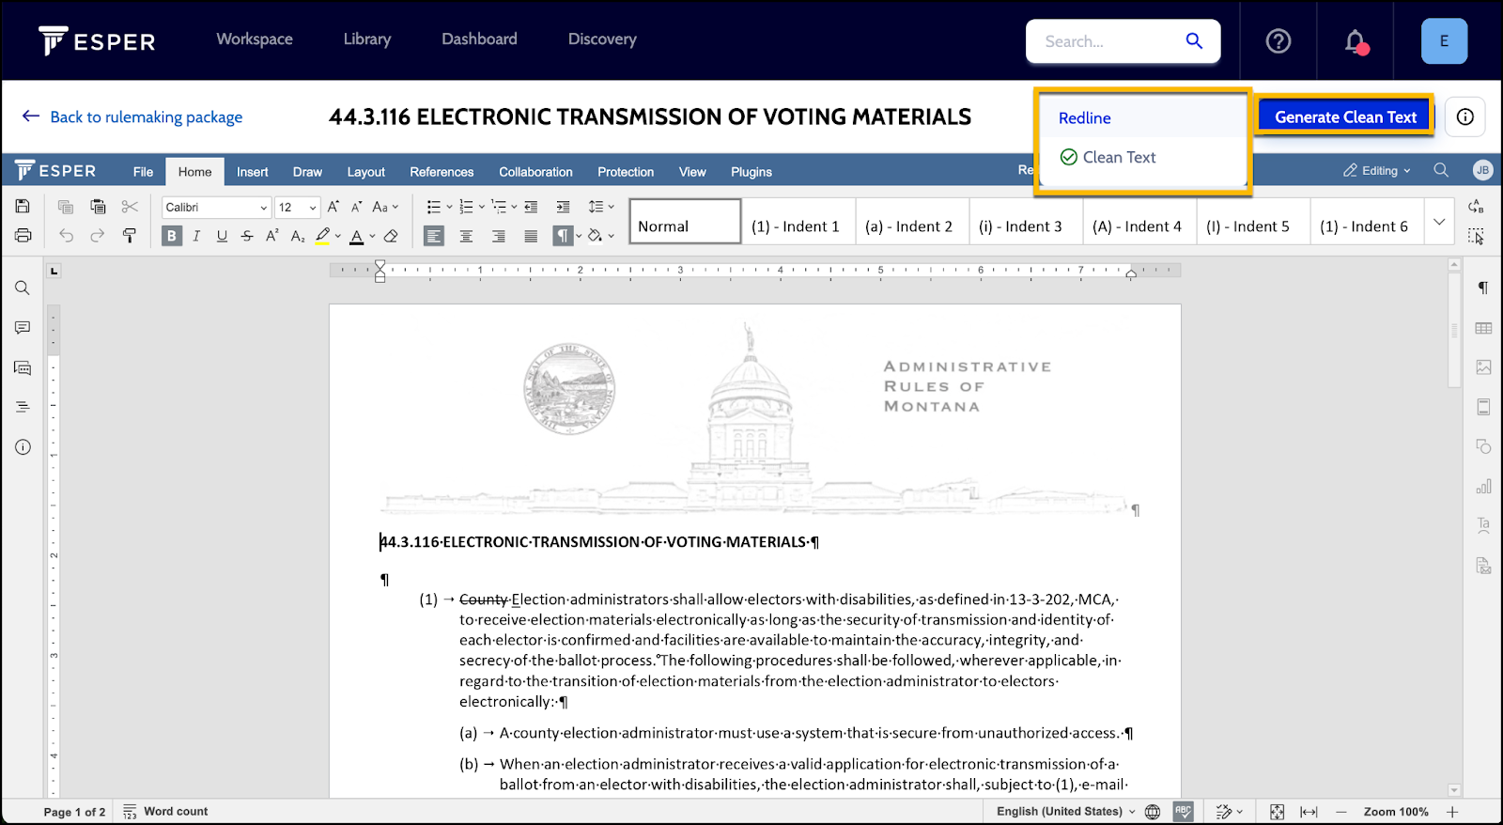Increase paragraph indent

[563, 207]
